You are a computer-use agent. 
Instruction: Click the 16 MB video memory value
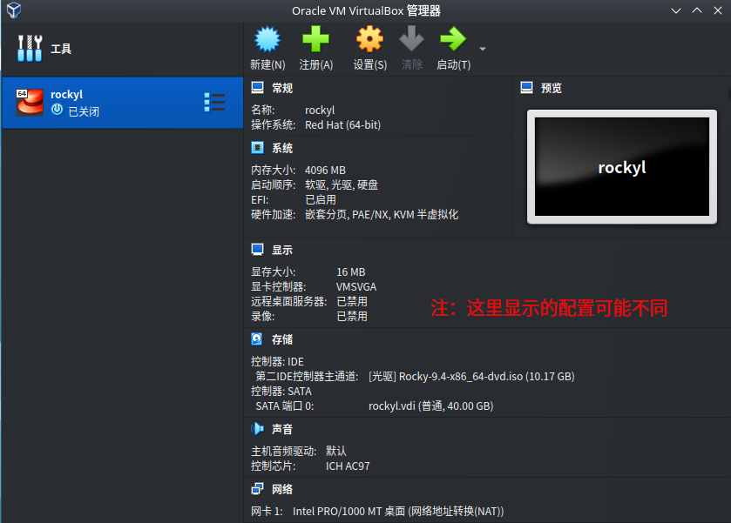coord(351,272)
